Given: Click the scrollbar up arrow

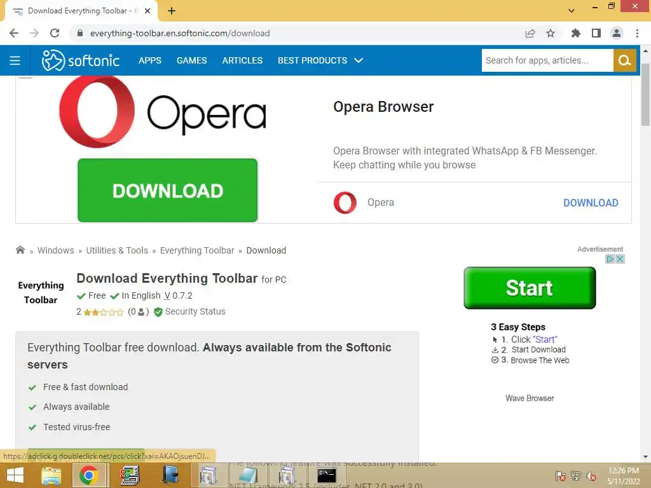Looking at the screenshot, I should [645, 51].
